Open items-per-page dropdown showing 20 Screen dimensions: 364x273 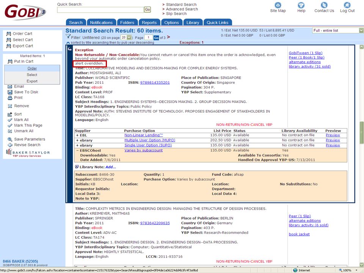click(127, 38)
